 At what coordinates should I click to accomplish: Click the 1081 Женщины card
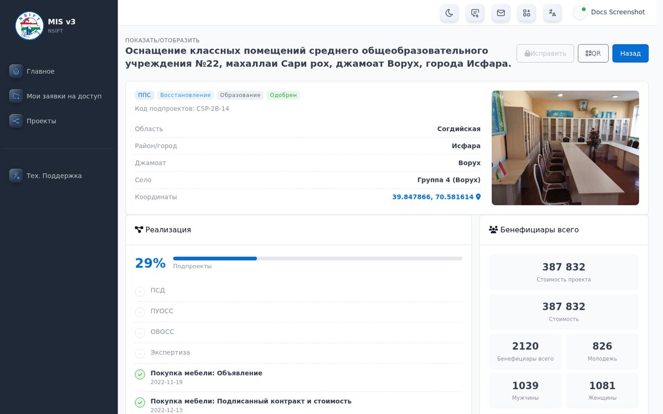click(x=602, y=391)
